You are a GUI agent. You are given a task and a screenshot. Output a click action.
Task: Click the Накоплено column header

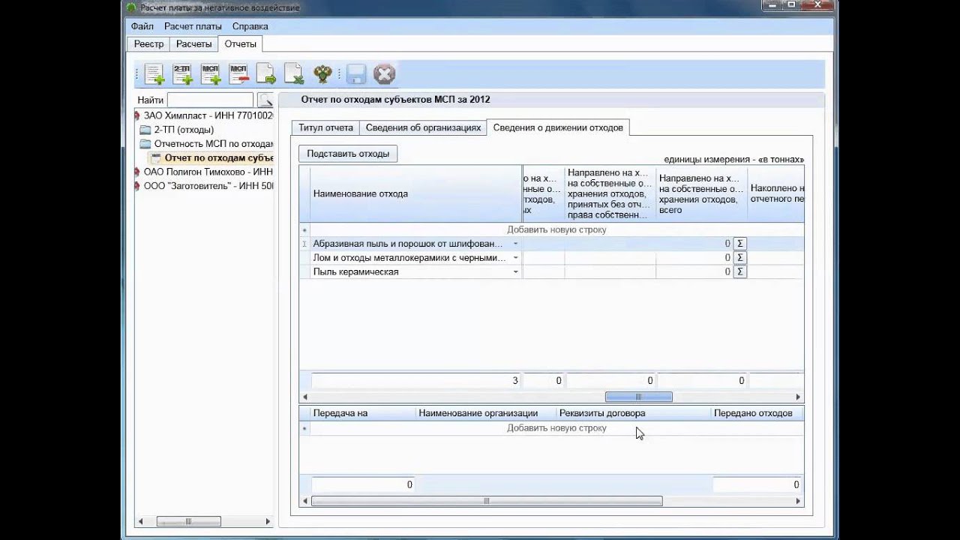coord(776,193)
